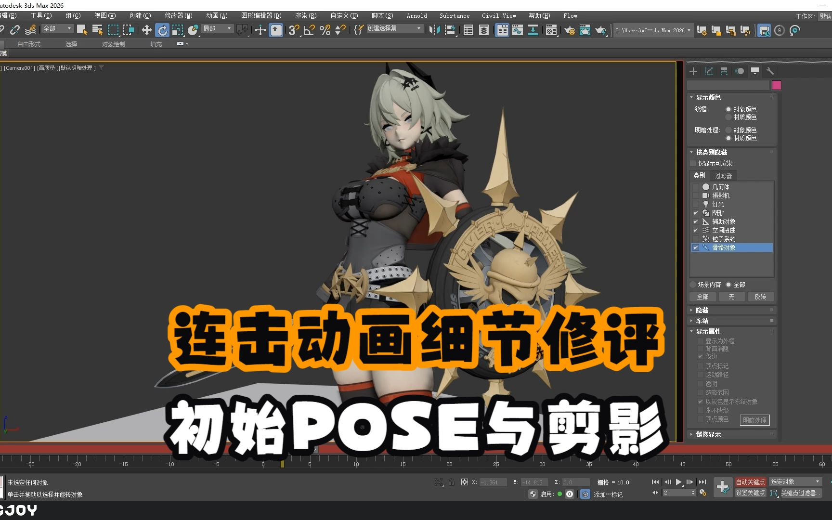Click the Mirror tool icon
The image size is (832, 520).
(434, 30)
